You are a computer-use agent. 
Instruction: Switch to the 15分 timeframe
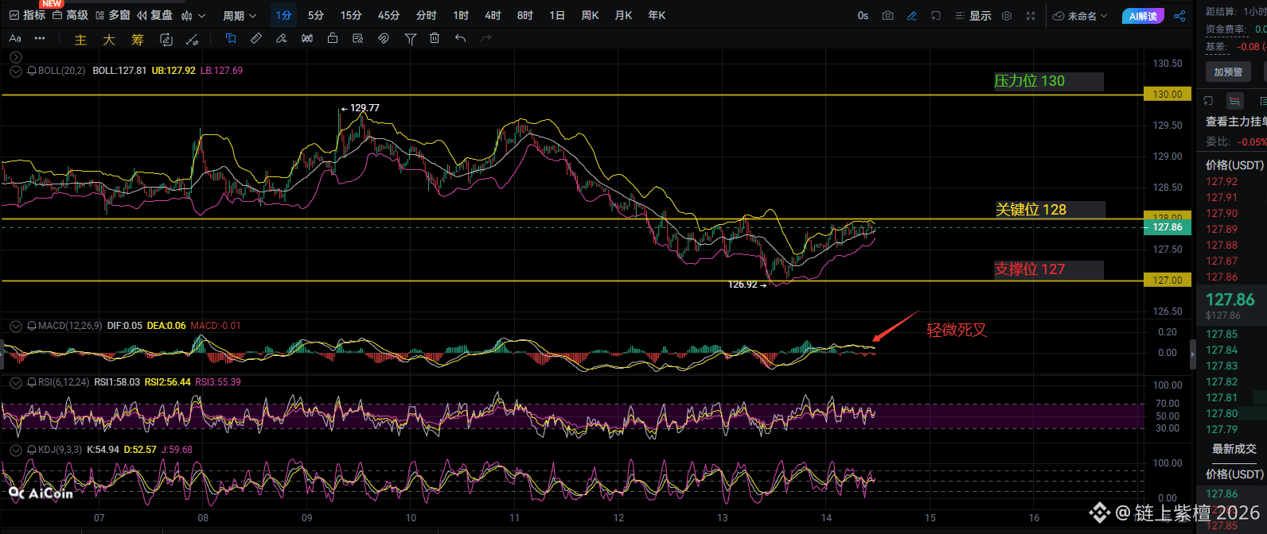(351, 16)
